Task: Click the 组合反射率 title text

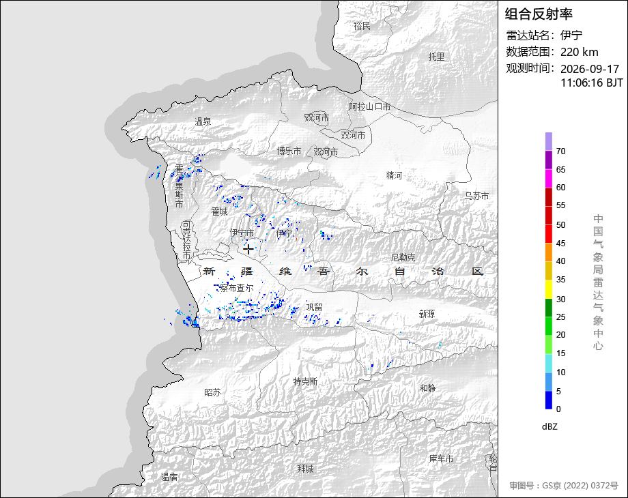Action: click(539, 14)
